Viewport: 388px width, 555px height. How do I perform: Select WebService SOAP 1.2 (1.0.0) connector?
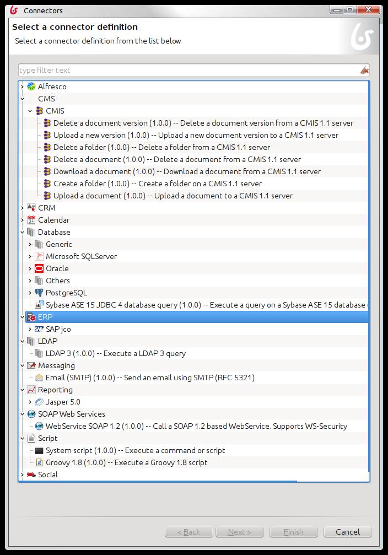(196, 426)
